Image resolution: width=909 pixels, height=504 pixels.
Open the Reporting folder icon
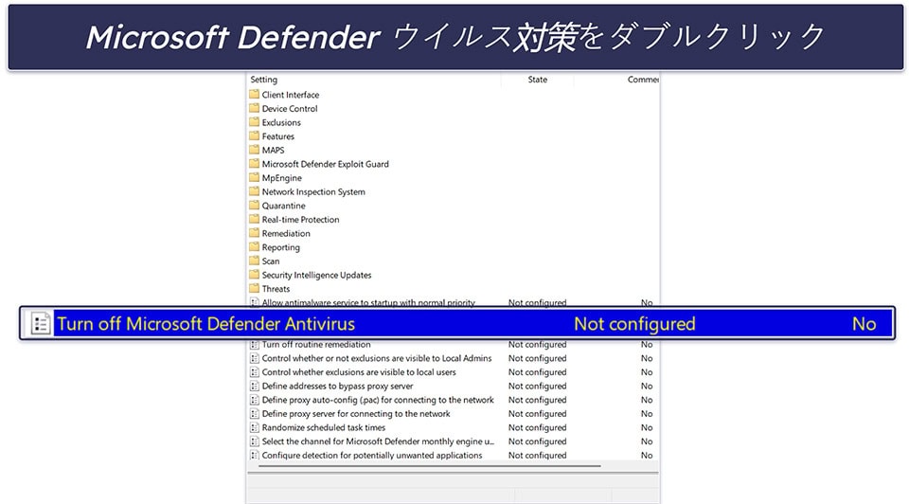tap(254, 247)
